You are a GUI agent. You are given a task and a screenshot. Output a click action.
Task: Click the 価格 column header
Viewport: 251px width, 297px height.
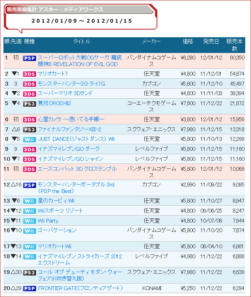tap(188, 41)
